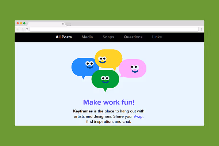Go to the Snaps section
The width and height of the screenshot is (219, 146).
pos(108,37)
